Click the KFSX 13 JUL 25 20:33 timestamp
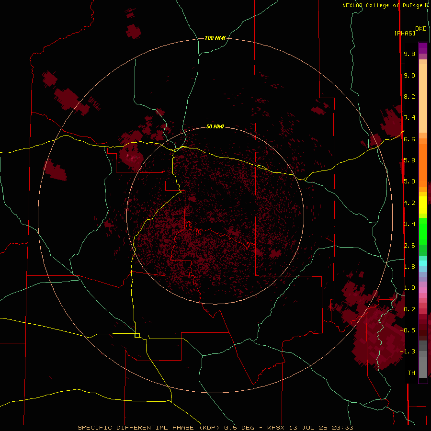The height and width of the screenshot is (431, 431). click(310, 428)
